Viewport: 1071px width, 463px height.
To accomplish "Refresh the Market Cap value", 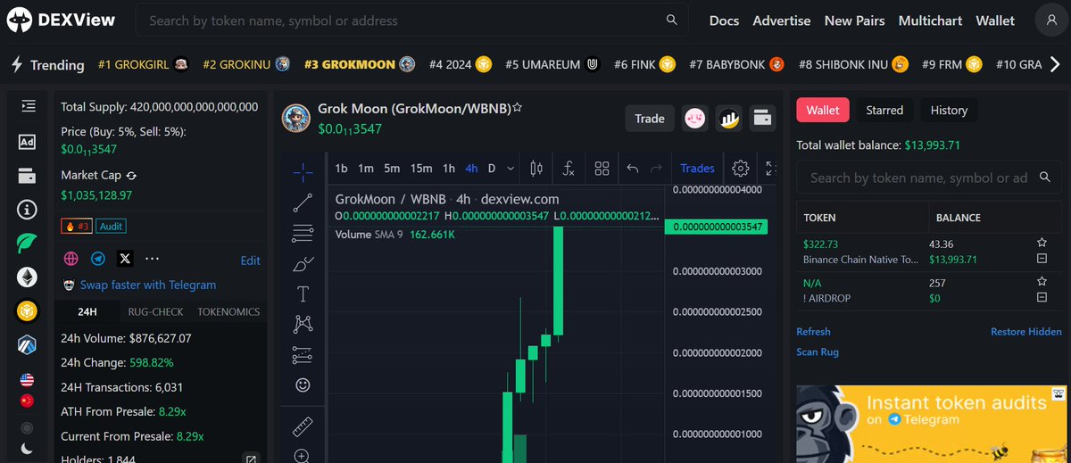I will pyautogui.click(x=131, y=176).
